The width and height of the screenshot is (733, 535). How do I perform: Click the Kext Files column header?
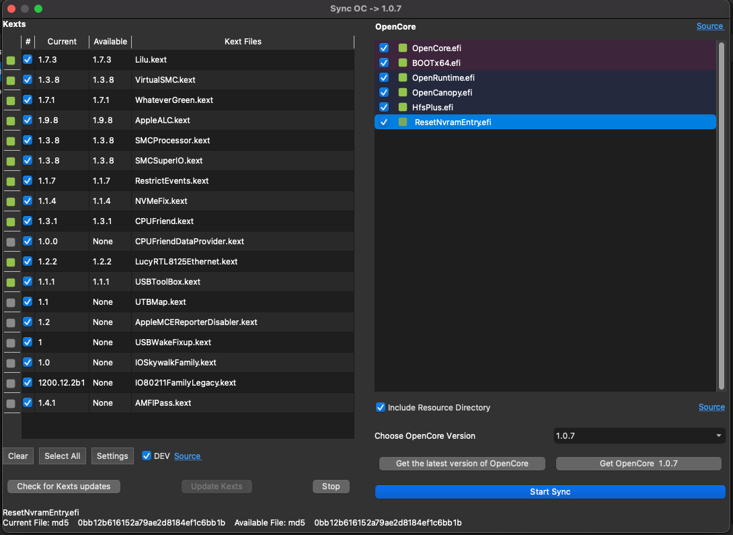tap(243, 42)
